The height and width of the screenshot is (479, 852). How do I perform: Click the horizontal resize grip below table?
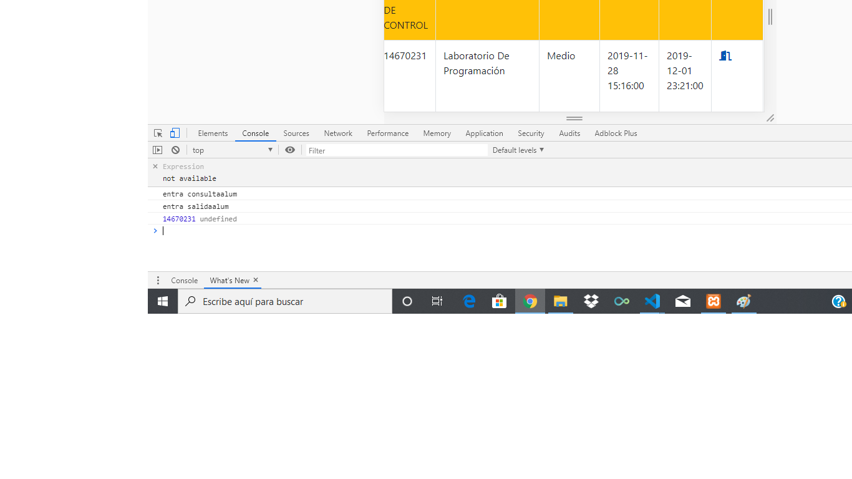tap(574, 118)
